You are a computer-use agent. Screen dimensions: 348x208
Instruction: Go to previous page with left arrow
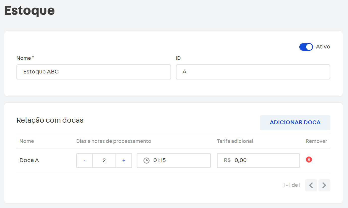tap(311, 185)
